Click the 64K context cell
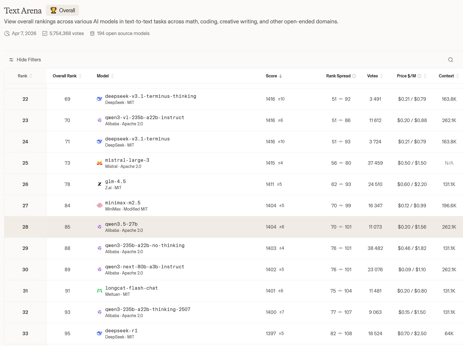The height and width of the screenshot is (346, 463). 449,333
